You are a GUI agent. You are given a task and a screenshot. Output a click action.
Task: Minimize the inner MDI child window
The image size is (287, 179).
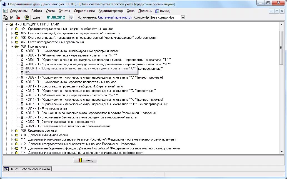[271, 11]
